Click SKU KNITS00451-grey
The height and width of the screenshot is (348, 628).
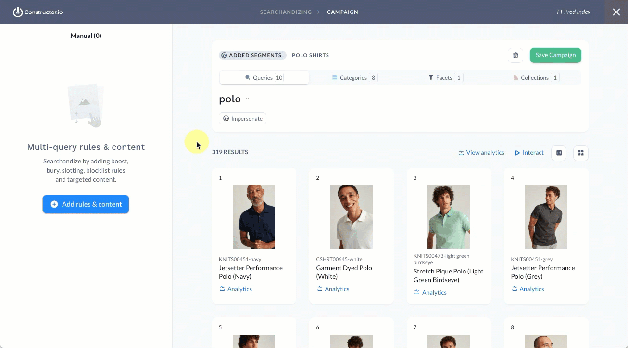coord(532,260)
